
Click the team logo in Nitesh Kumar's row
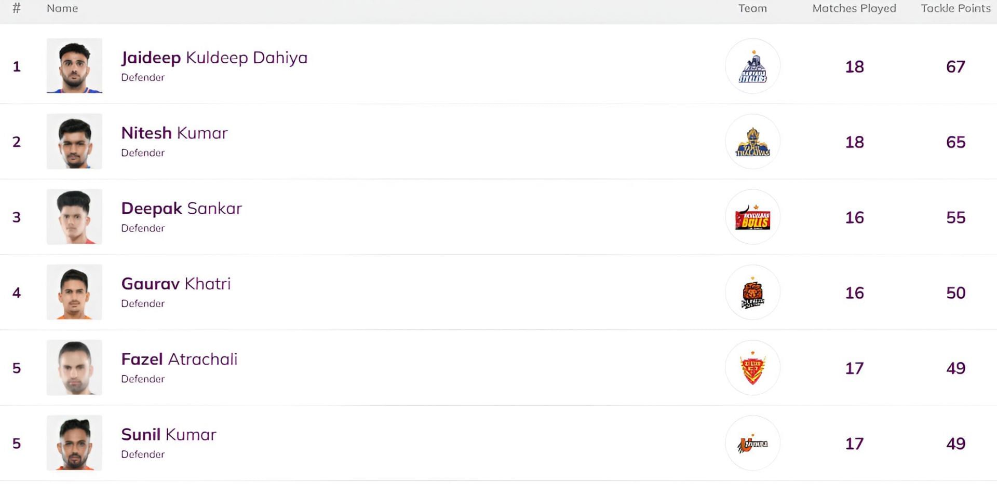[x=752, y=142]
